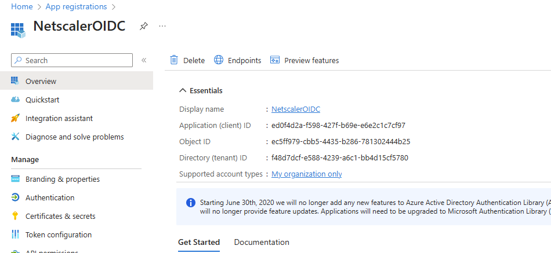Collapse the sidebar with double chevron

coord(144,60)
